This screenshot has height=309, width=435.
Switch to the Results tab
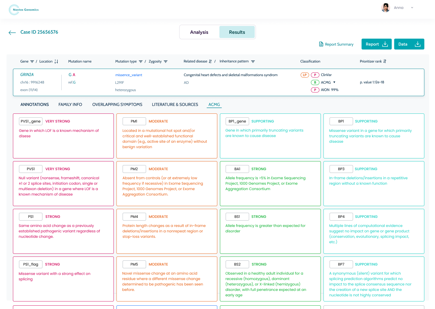(237, 32)
